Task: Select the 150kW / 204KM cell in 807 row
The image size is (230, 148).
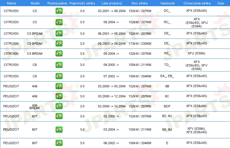Action: tap(140, 143)
